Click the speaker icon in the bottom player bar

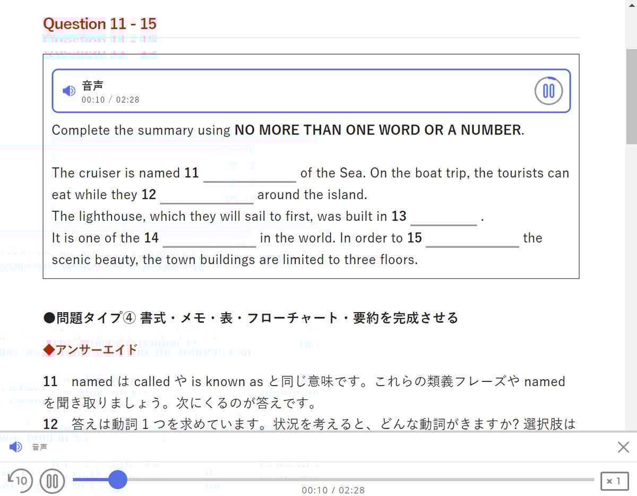pos(16,447)
